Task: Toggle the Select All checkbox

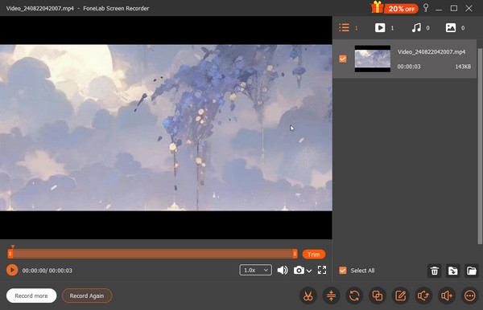Action: coord(343,271)
